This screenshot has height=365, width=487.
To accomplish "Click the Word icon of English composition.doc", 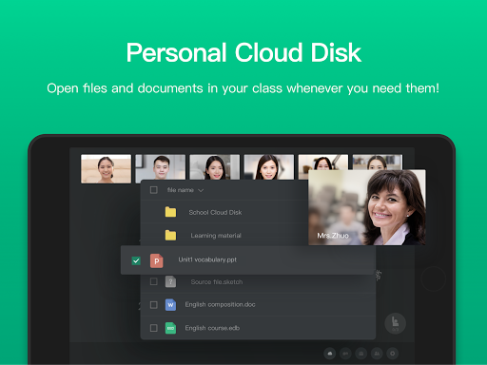I will pyautogui.click(x=170, y=305).
